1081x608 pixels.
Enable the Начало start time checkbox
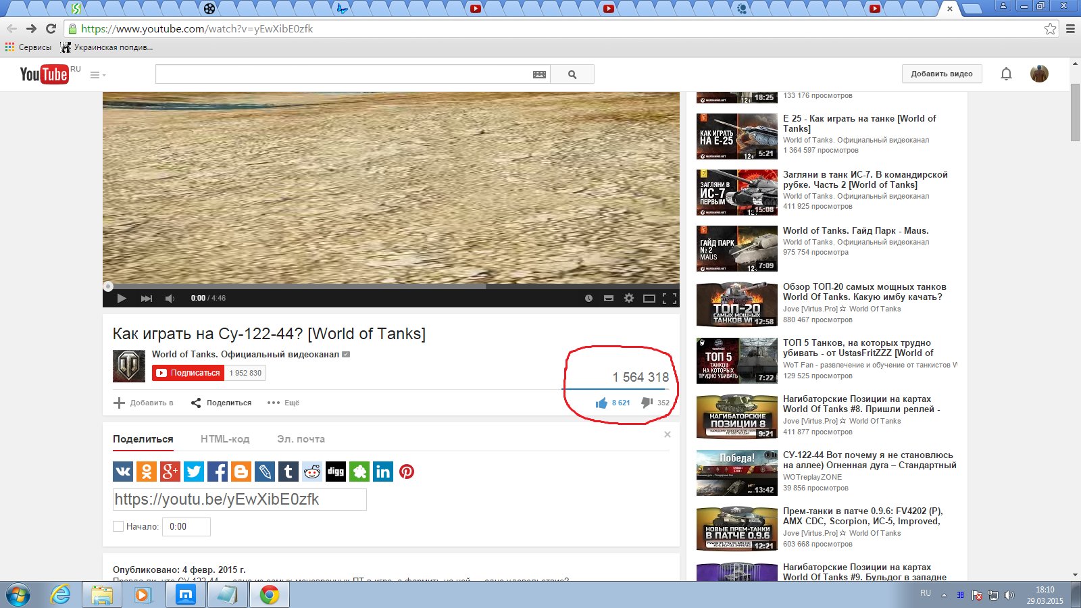(118, 526)
